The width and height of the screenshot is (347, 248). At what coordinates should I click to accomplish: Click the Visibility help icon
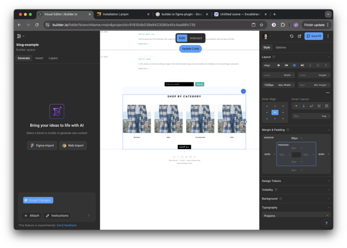(x=276, y=190)
